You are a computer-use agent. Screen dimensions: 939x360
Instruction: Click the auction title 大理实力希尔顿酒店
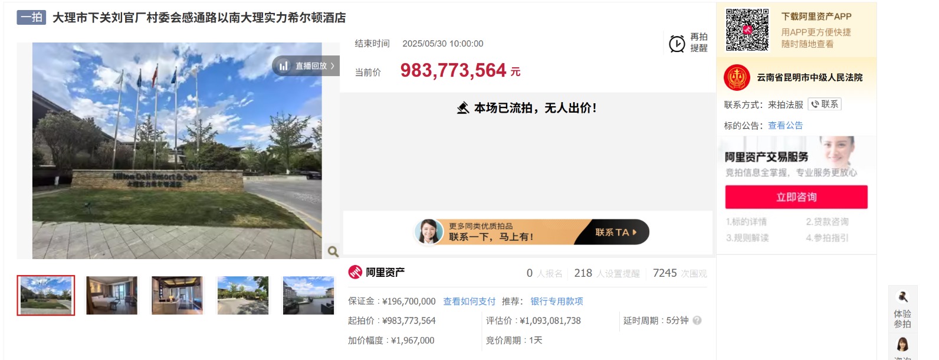[x=199, y=18]
